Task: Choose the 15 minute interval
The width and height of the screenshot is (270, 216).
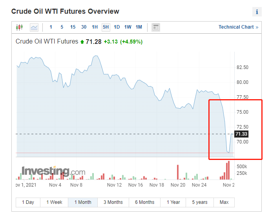Action: coord(73,27)
